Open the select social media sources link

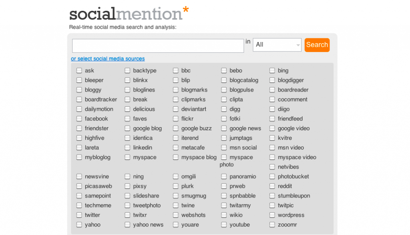[x=108, y=59]
